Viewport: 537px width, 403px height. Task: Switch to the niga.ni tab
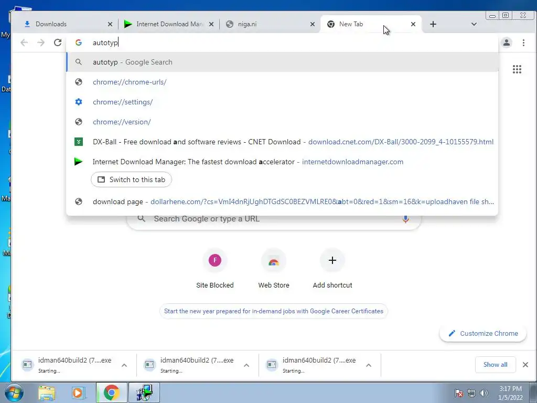269,24
